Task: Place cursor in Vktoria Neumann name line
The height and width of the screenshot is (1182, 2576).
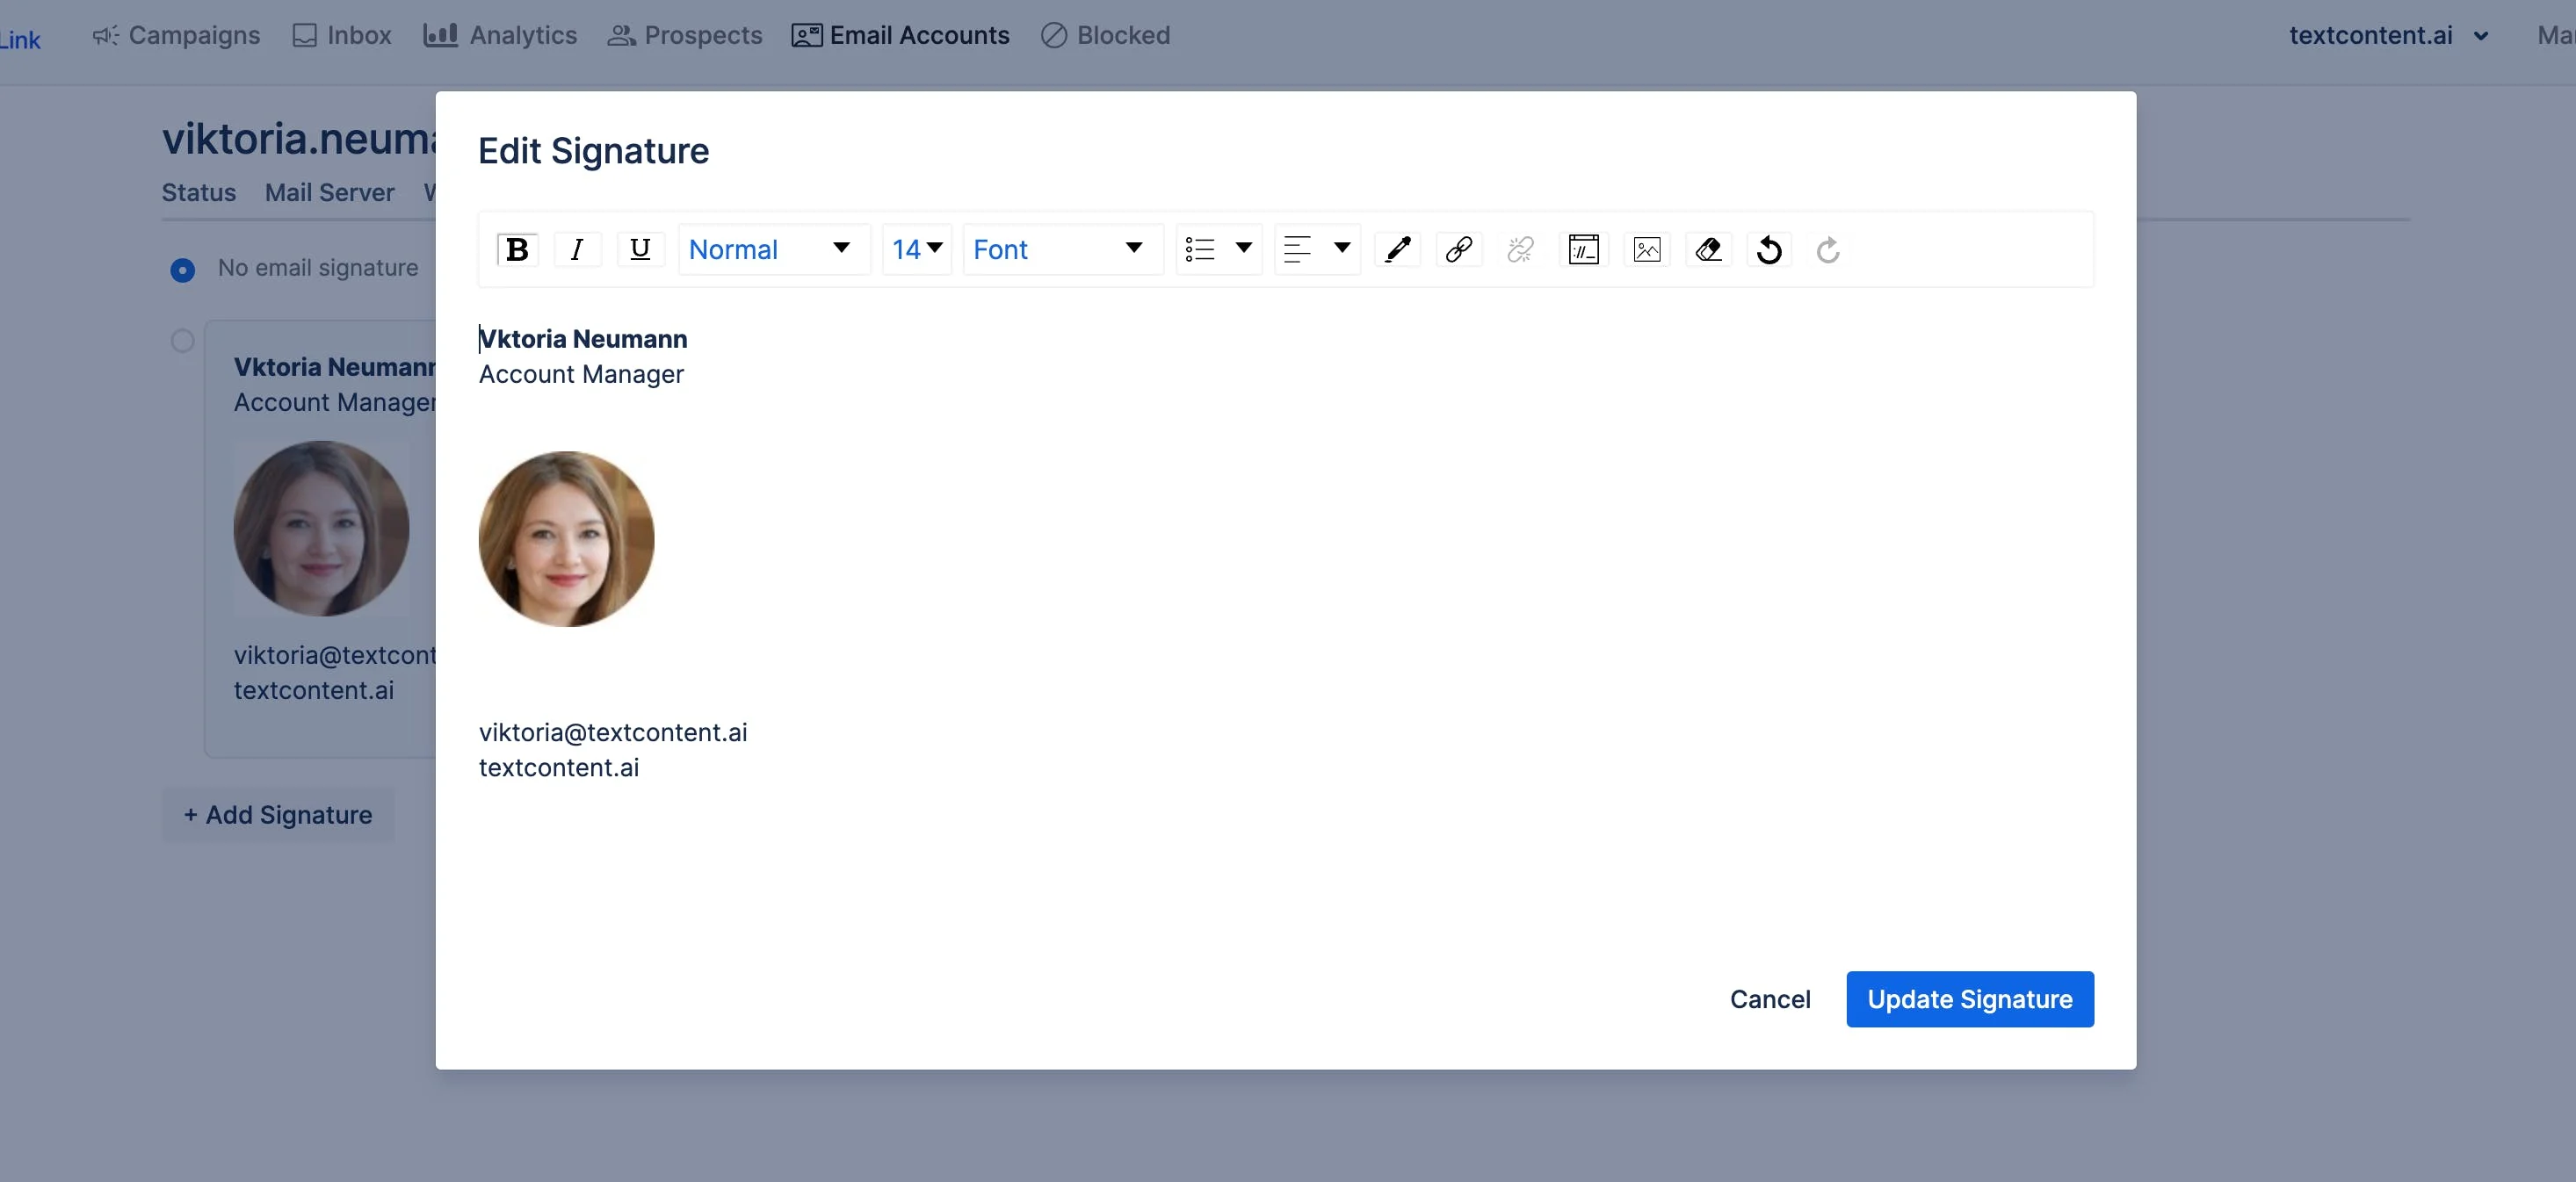Action: (583, 339)
